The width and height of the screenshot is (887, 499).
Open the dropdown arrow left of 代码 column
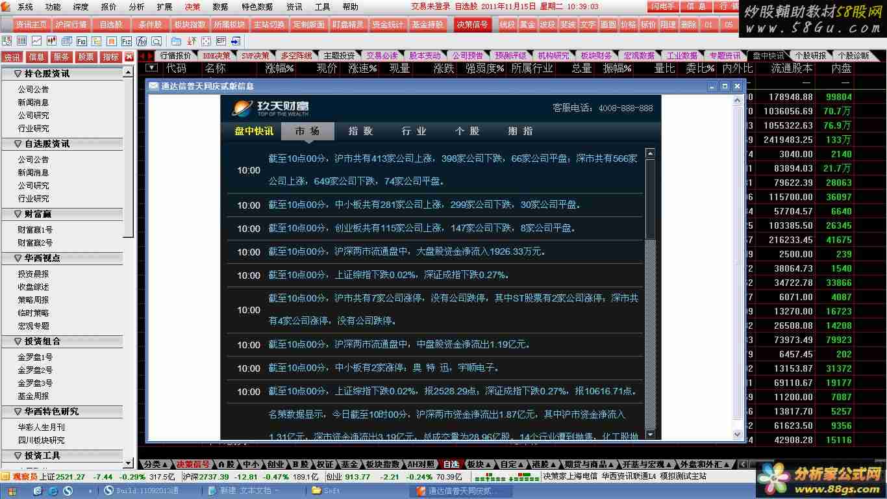(x=151, y=68)
